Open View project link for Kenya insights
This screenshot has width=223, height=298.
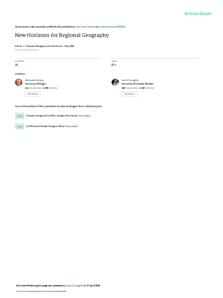point(84,116)
